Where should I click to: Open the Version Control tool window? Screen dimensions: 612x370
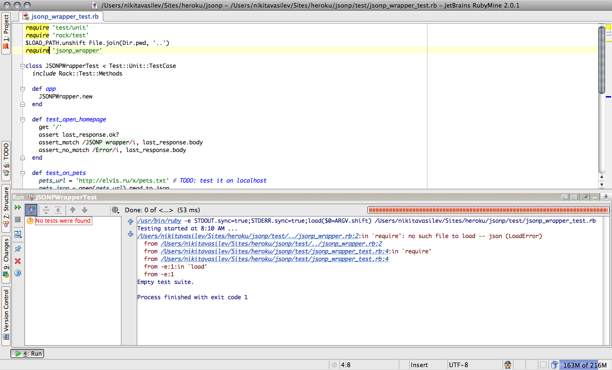click(6, 316)
